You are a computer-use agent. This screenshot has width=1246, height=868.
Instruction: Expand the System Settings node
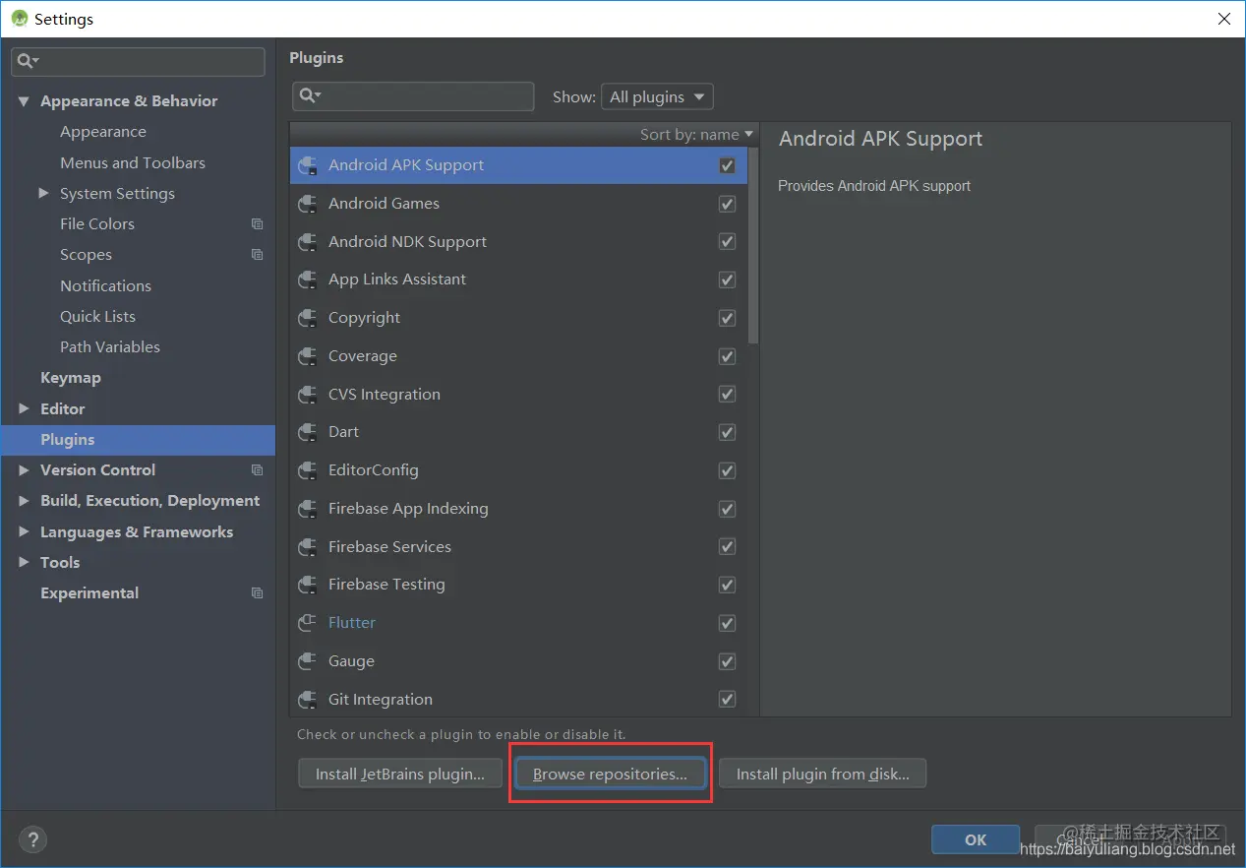(x=43, y=194)
